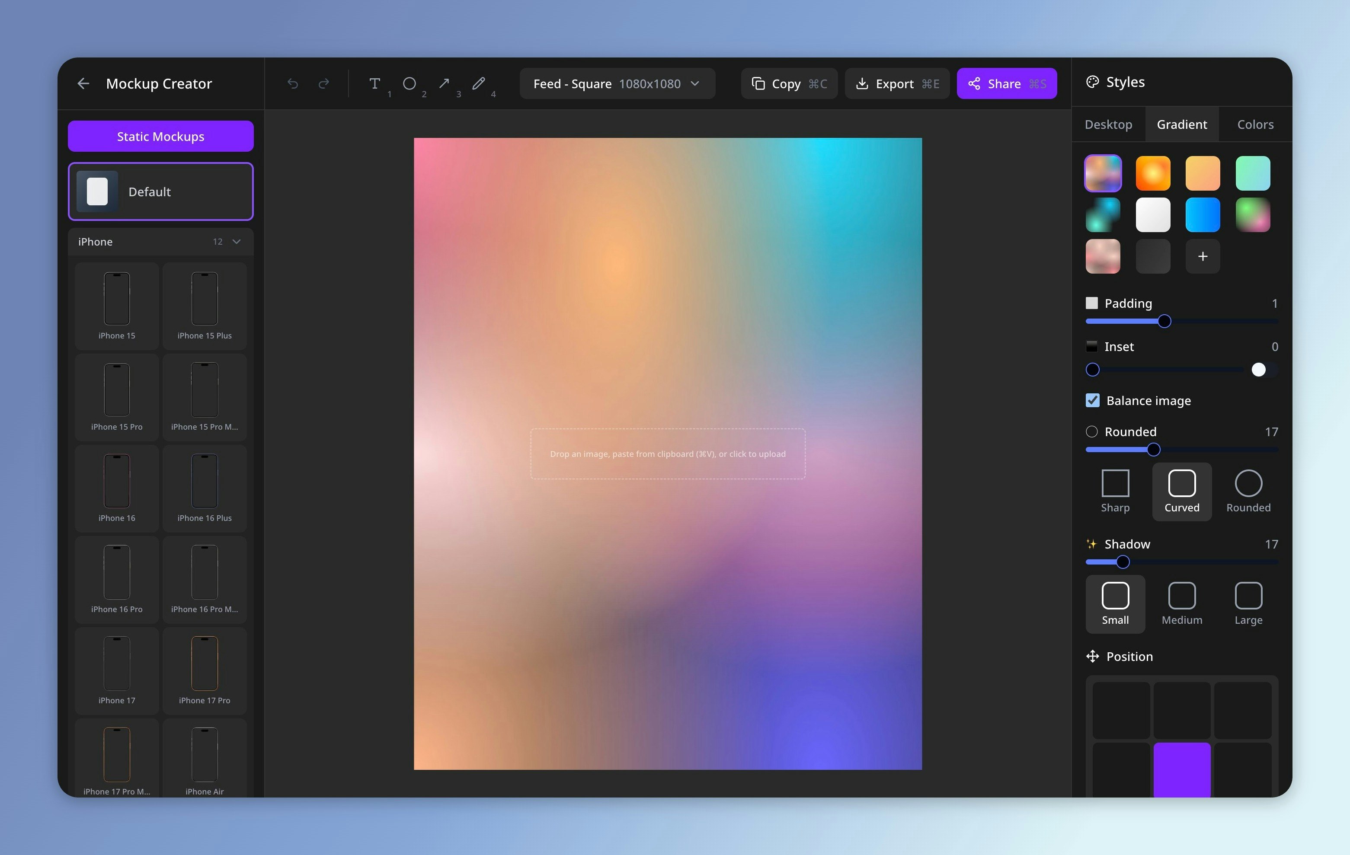Click the undo arrow

click(293, 83)
